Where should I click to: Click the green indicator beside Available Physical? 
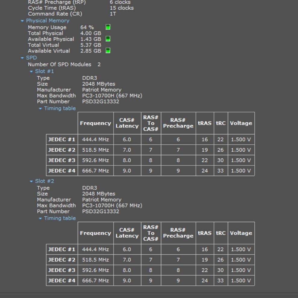108,39
